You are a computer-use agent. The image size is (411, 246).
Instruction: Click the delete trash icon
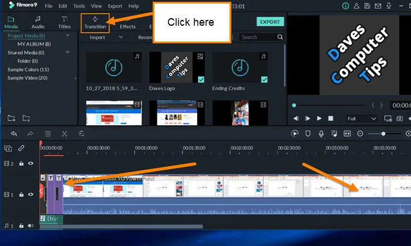[48, 134]
